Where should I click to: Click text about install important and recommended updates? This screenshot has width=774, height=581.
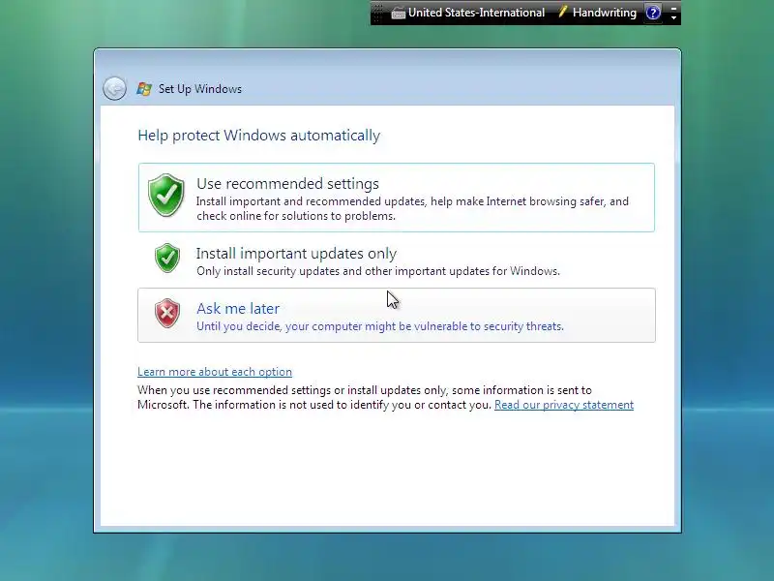click(413, 208)
